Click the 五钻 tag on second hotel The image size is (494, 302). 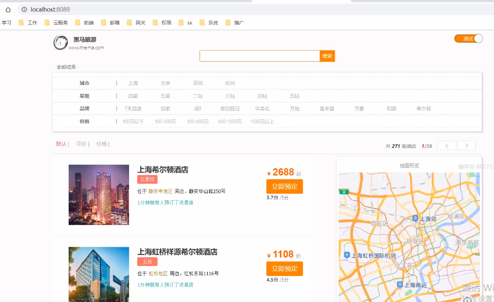pos(147,262)
